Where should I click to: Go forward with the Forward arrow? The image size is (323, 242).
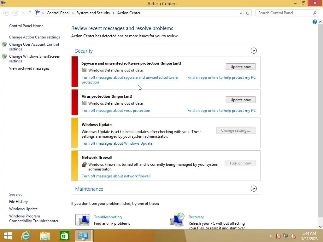pyautogui.click(x=15, y=13)
